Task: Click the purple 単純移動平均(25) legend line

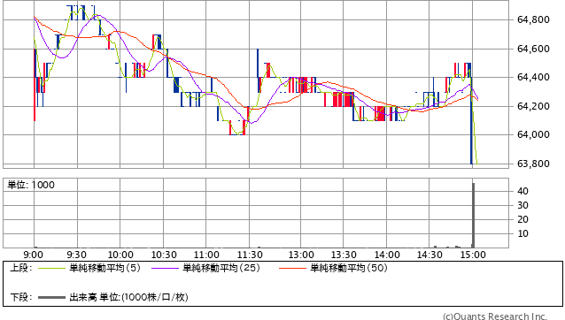Action: pyautogui.click(x=165, y=268)
